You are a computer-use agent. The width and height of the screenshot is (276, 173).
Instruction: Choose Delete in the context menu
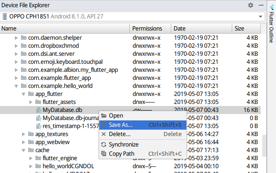click(x=119, y=134)
